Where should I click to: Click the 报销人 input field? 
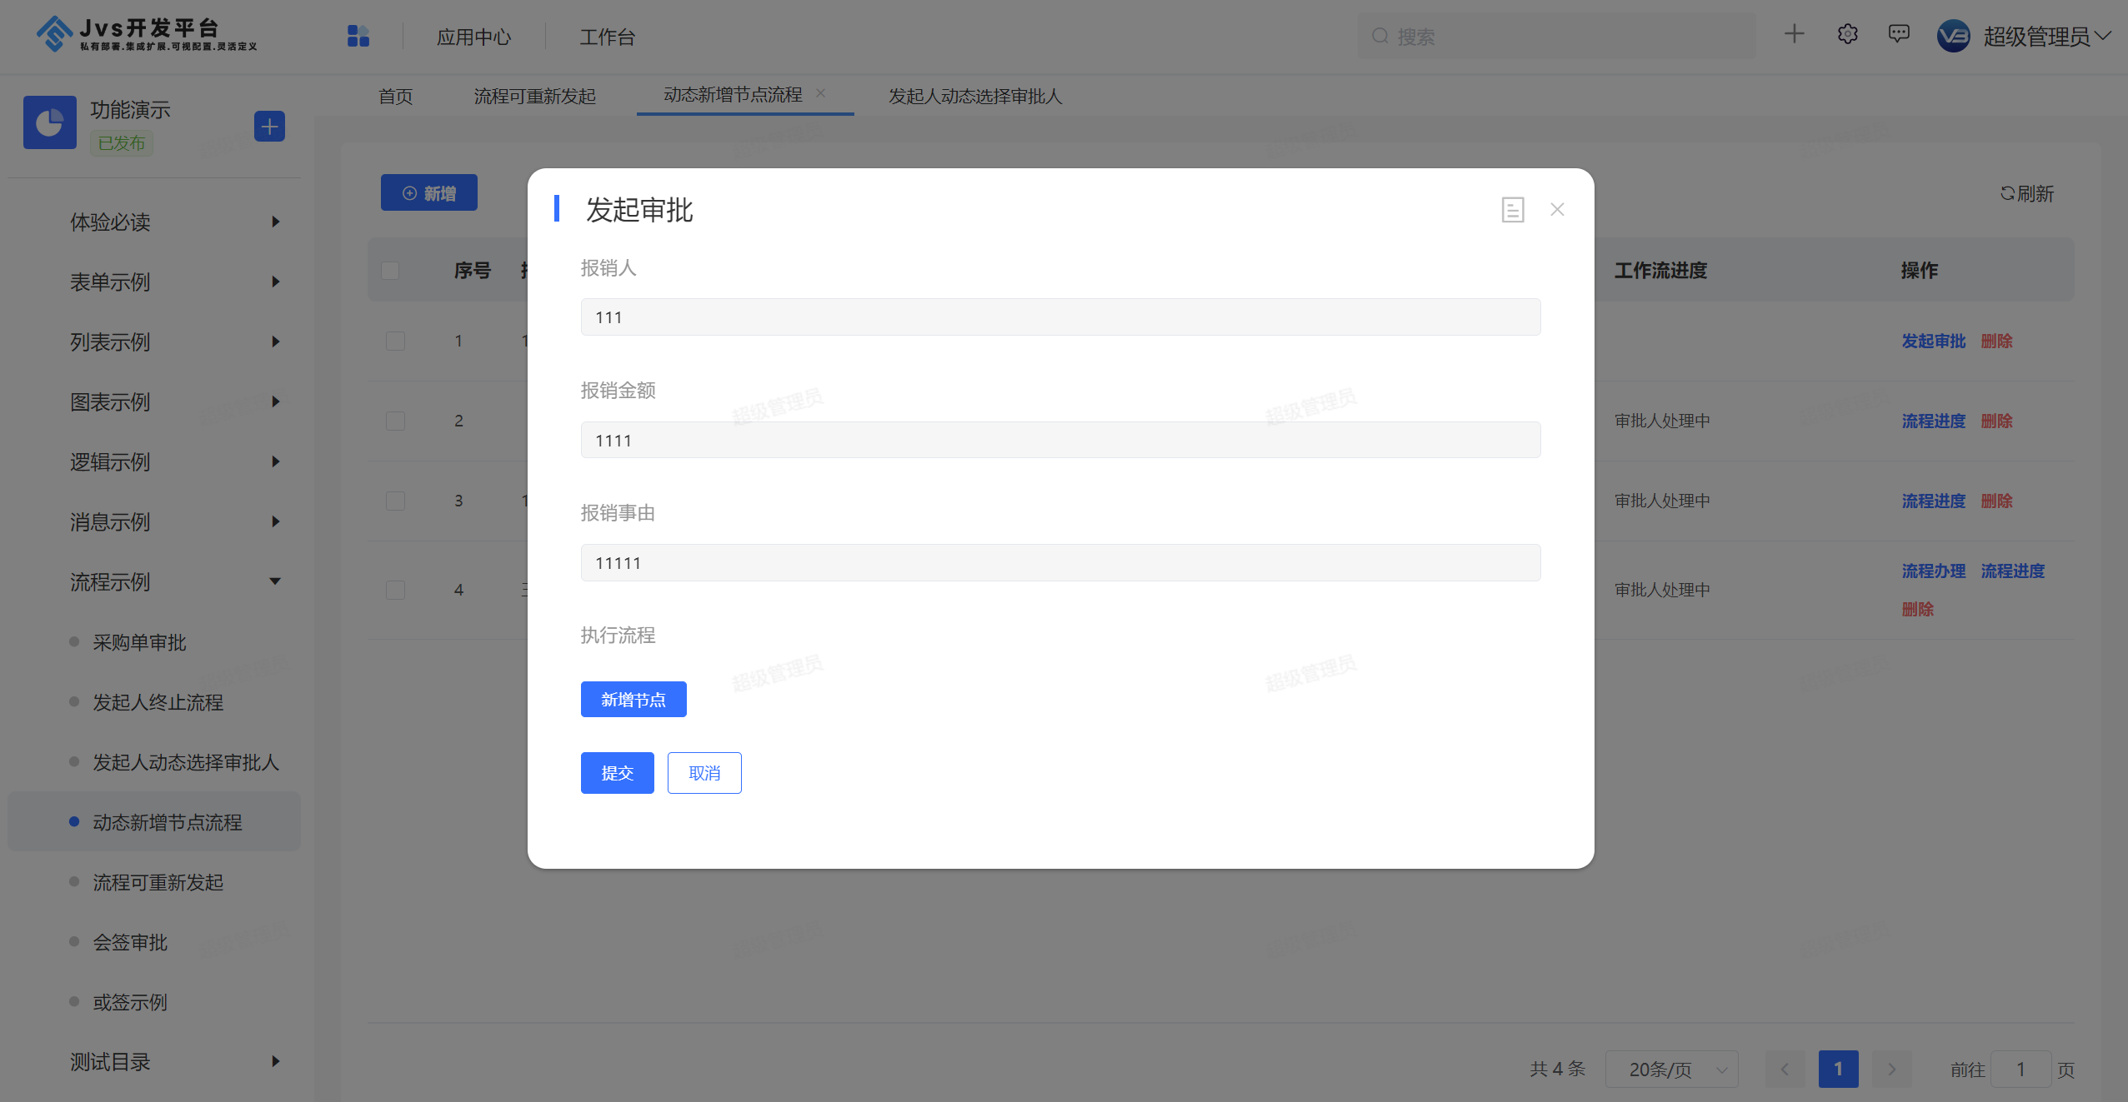pos(1060,317)
